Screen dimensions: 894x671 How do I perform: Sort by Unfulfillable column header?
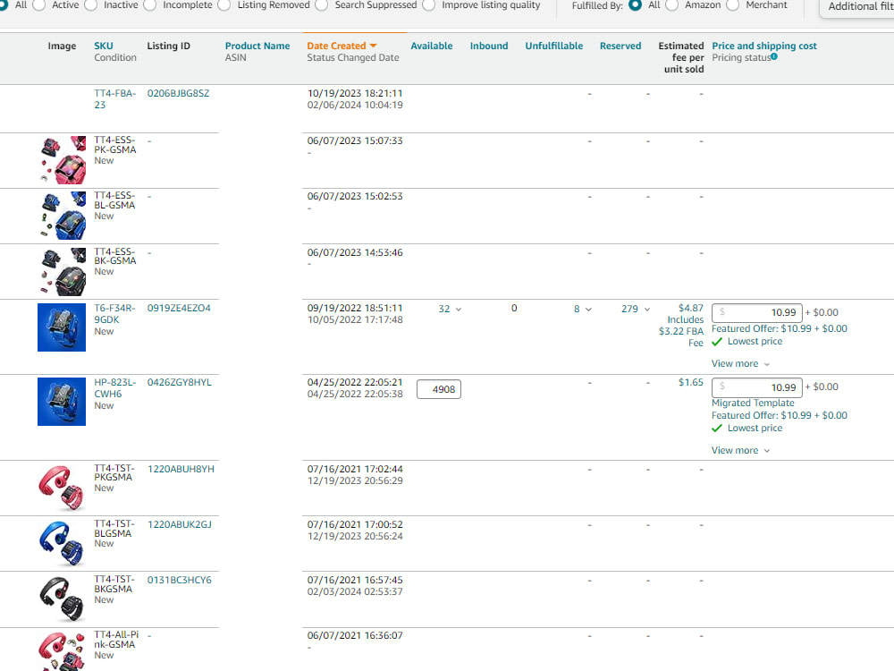click(553, 46)
